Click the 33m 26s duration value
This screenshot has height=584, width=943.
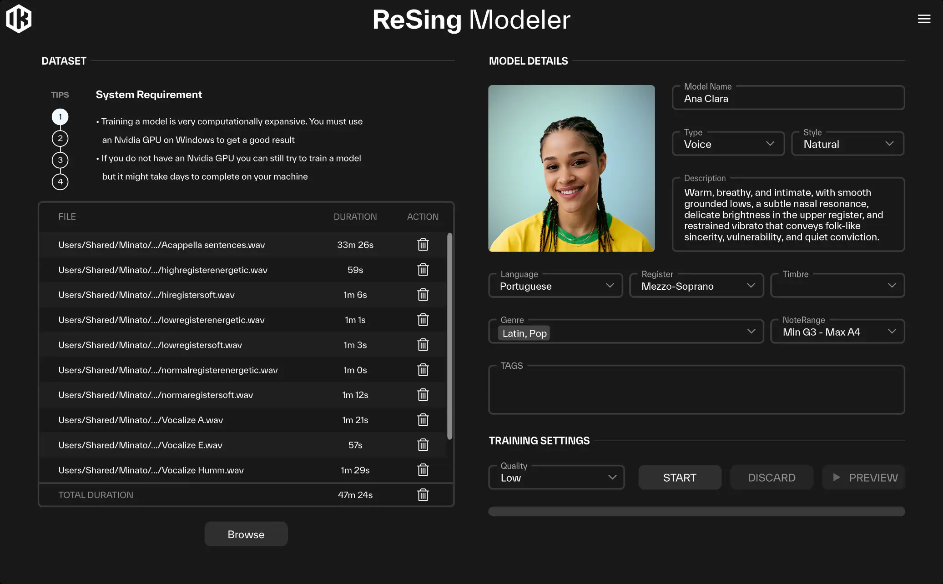[x=355, y=245]
